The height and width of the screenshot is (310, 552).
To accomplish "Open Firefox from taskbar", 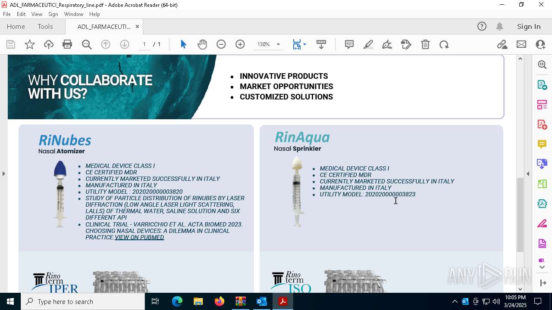I will point(219,301).
